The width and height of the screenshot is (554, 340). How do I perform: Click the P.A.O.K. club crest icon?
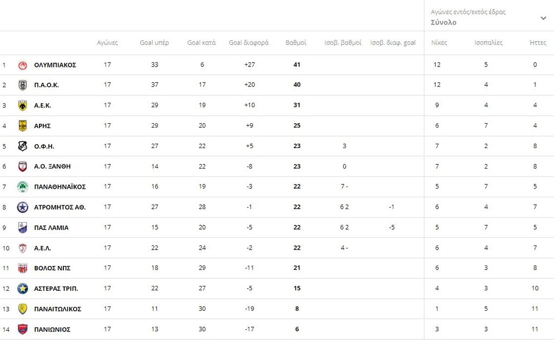23,85
